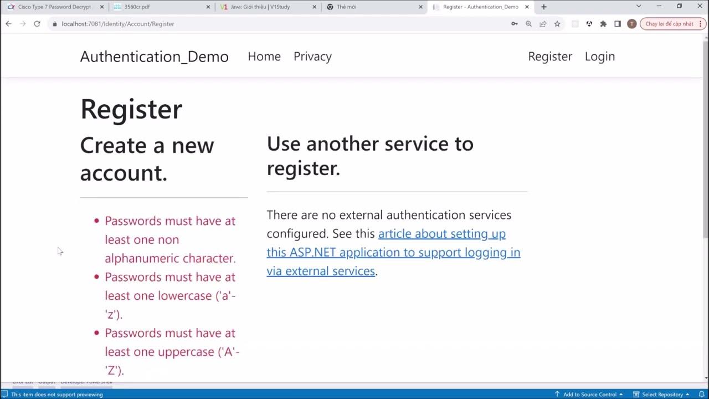Open the Privacy nav link
Viewport: 709px width, 399px height.
point(312,57)
